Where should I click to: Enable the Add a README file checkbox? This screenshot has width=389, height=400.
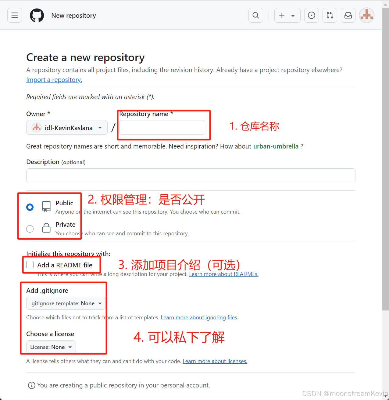(30, 265)
